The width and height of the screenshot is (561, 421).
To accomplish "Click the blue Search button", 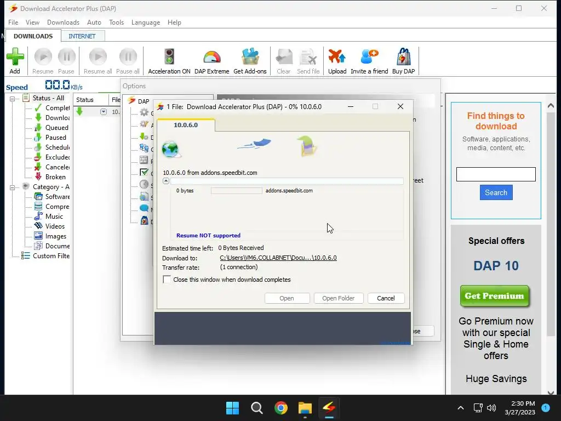I will tap(496, 192).
